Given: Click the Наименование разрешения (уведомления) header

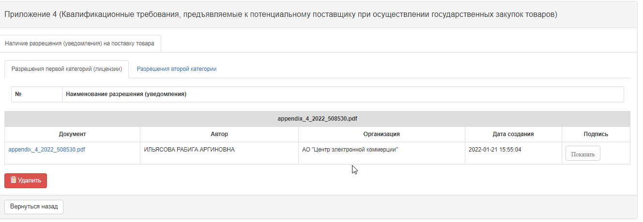Looking at the screenshot, I should [126, 94].
